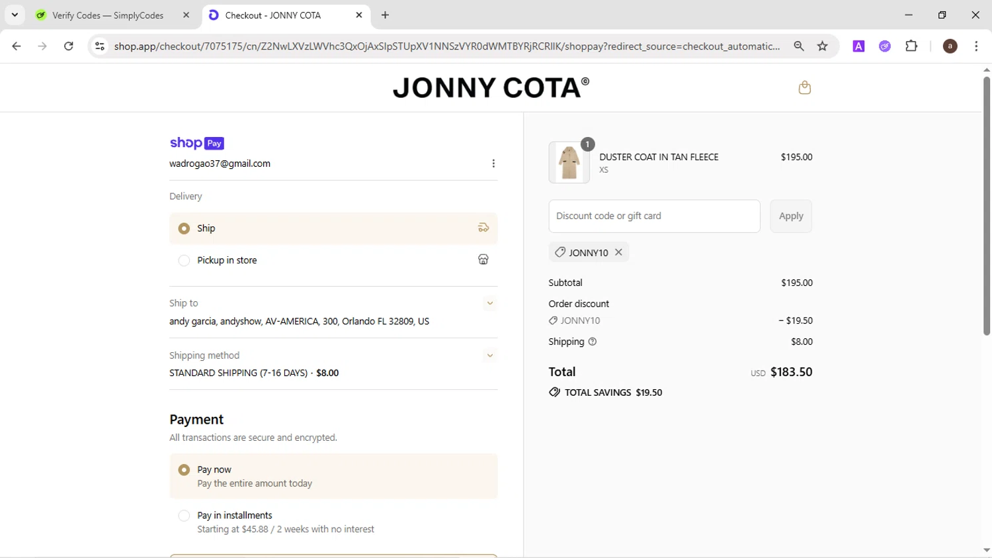The width and height of the screenshot is (992, 558).
Task: Click the scrollbar down arrow
Action: click(x=986, y=551)
